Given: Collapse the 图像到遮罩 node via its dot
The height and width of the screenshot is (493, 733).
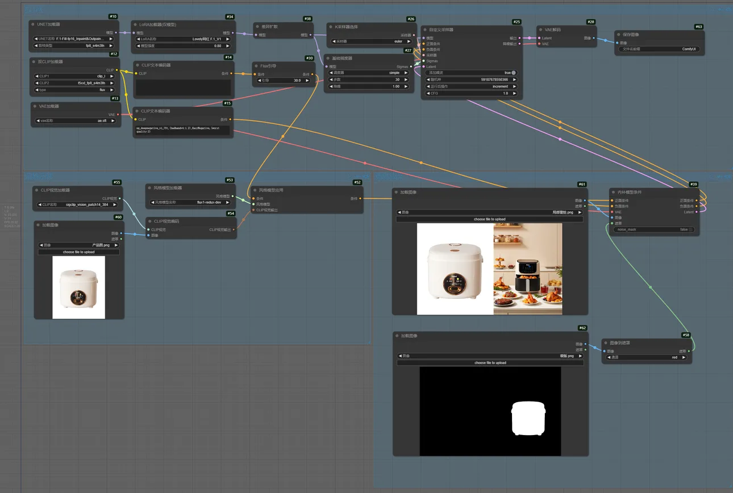Looking at the screenshot, I should click(606, 343).
